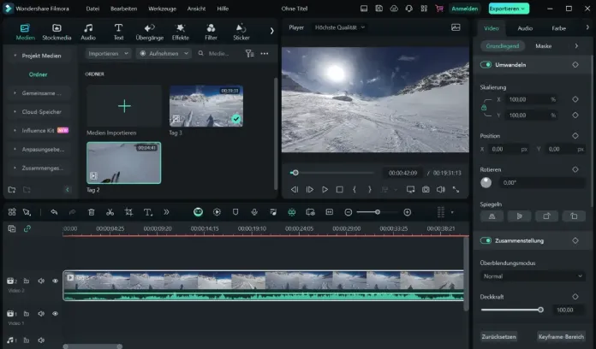
Task: Click the Medien Importieren plus tile
Action: pyautogui.click(x=124, y=106)
